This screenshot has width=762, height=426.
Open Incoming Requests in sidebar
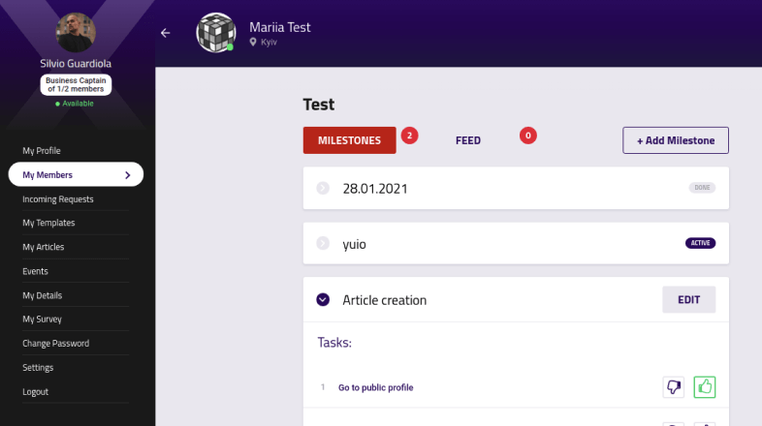58,198
